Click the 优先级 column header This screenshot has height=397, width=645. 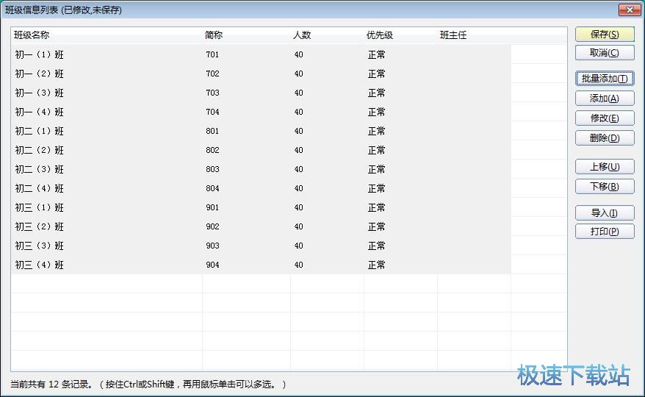tap(400, 35)
